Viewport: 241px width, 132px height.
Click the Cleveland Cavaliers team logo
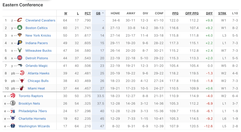(20, 20)
